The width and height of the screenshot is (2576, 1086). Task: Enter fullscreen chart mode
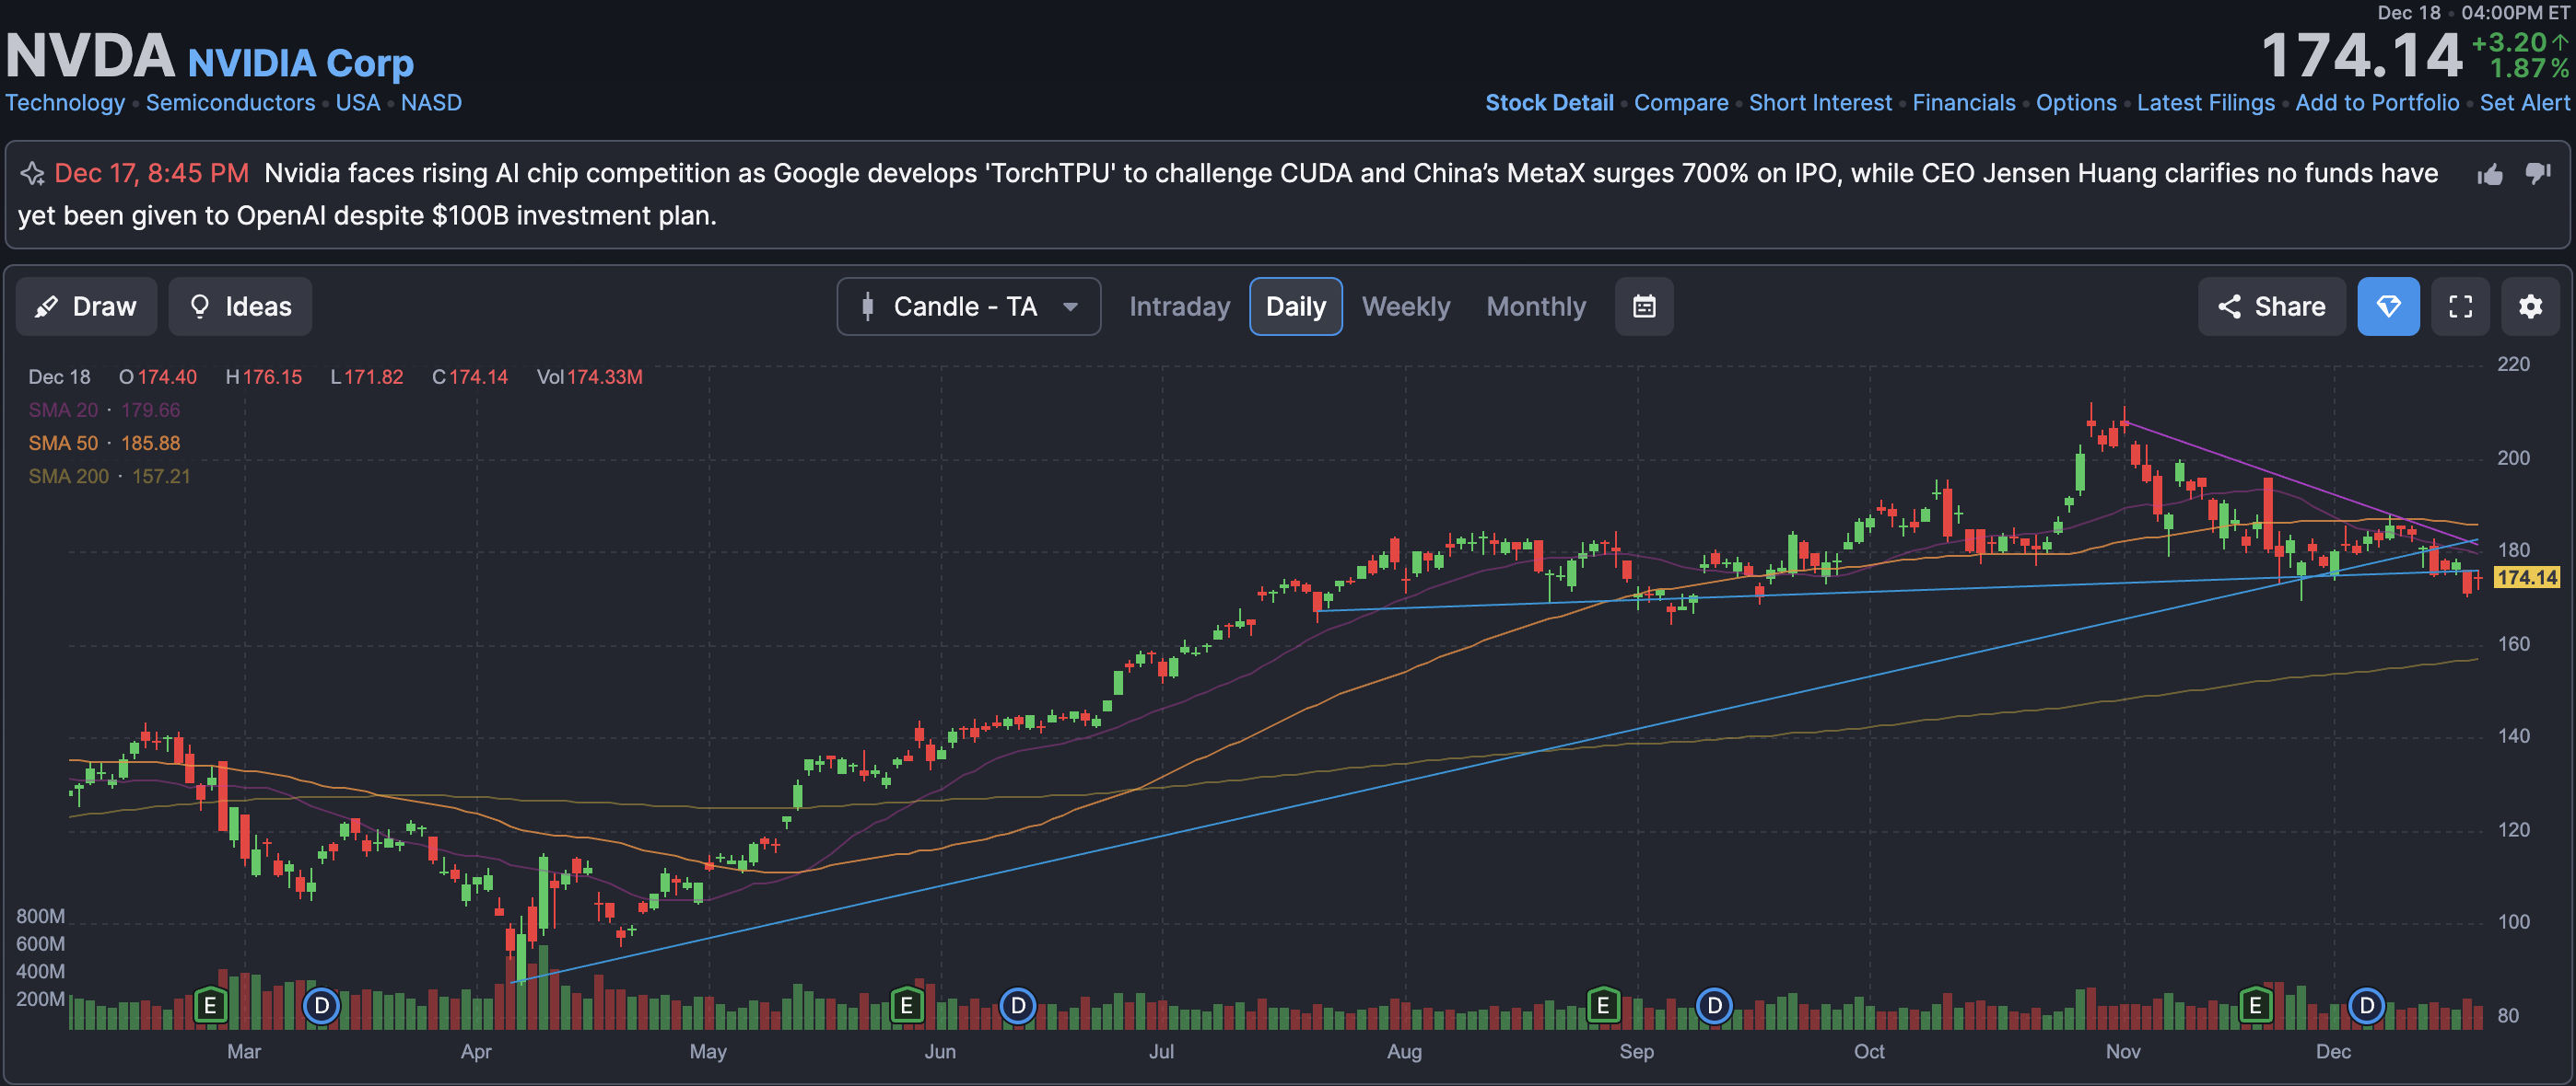[2460, 306]
